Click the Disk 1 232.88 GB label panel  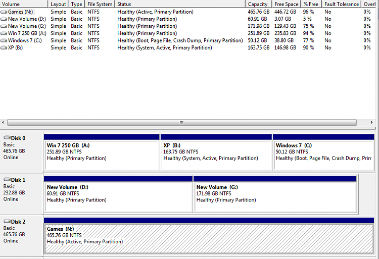(22, 194)
